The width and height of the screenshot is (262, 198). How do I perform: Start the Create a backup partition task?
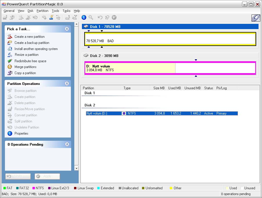click(32, 43)
